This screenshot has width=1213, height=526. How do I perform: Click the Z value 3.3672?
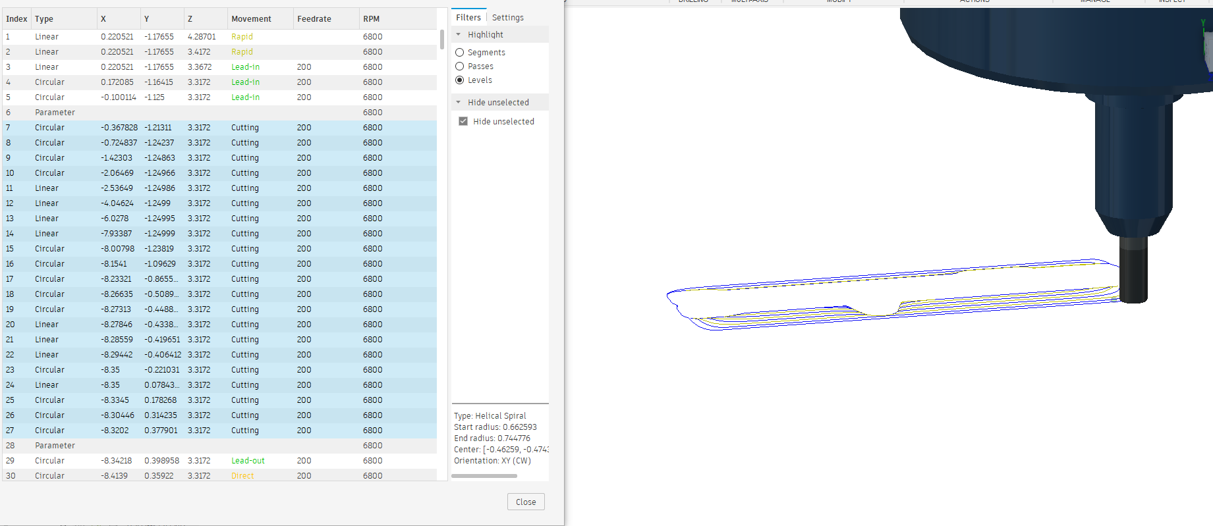coord(199,67)
